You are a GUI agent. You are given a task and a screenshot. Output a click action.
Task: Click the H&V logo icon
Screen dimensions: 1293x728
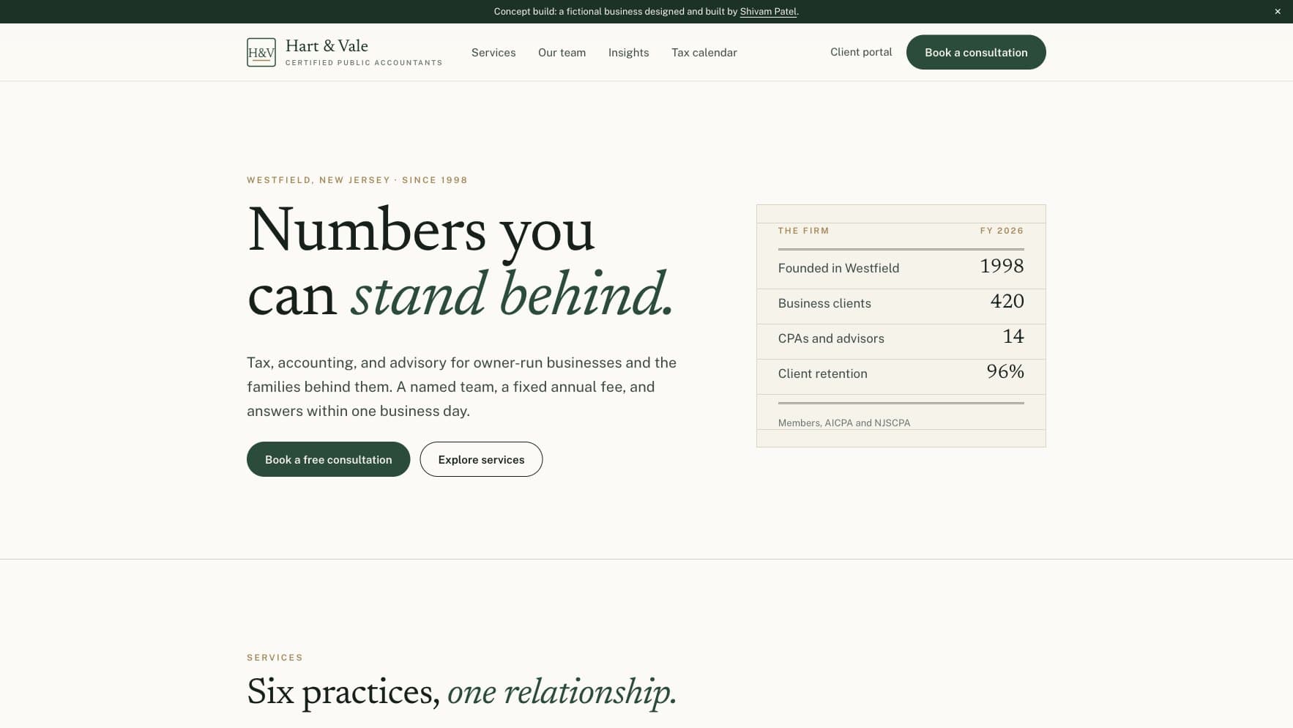tap(261, 52)
